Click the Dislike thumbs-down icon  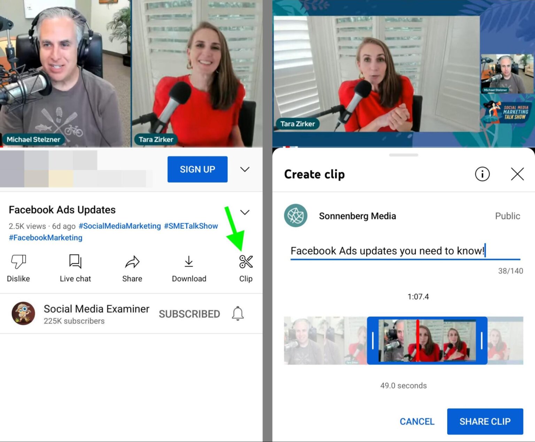[x=18, y=261]
